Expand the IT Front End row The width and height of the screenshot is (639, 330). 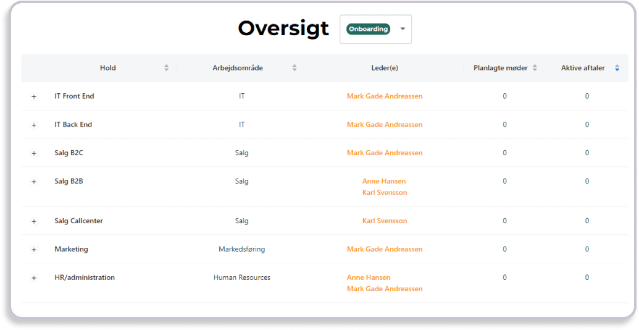coord(34,96)
